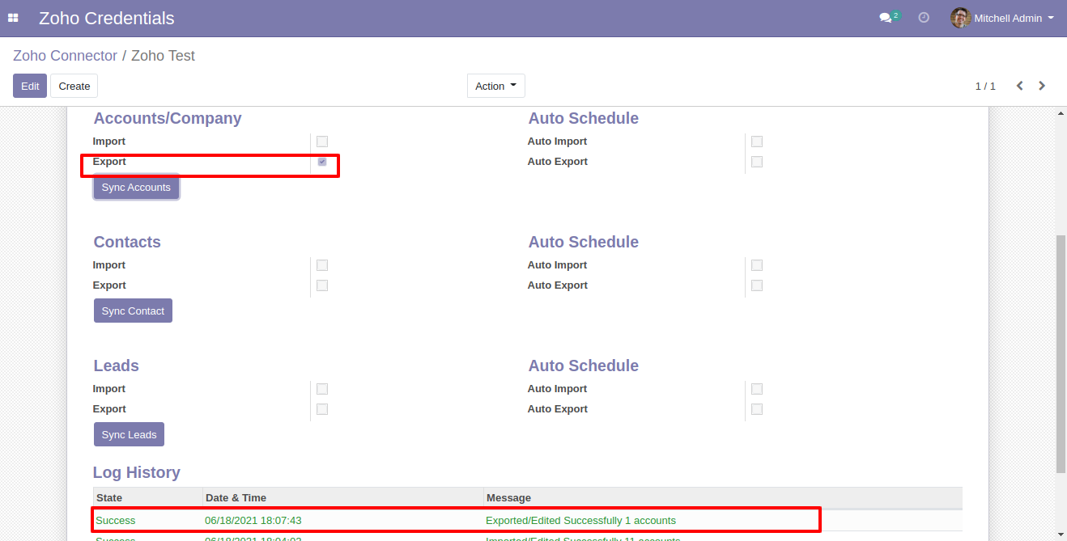This screenshot has height=541, width=1067.
Task: Toggle Leads Auto Import checkbox
Action: coord(757,389)
